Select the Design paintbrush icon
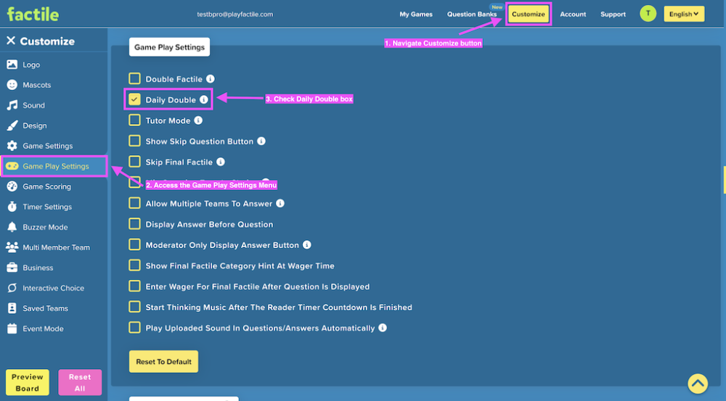Viewport: 726px width, 401px height. (x=12, y=125)
